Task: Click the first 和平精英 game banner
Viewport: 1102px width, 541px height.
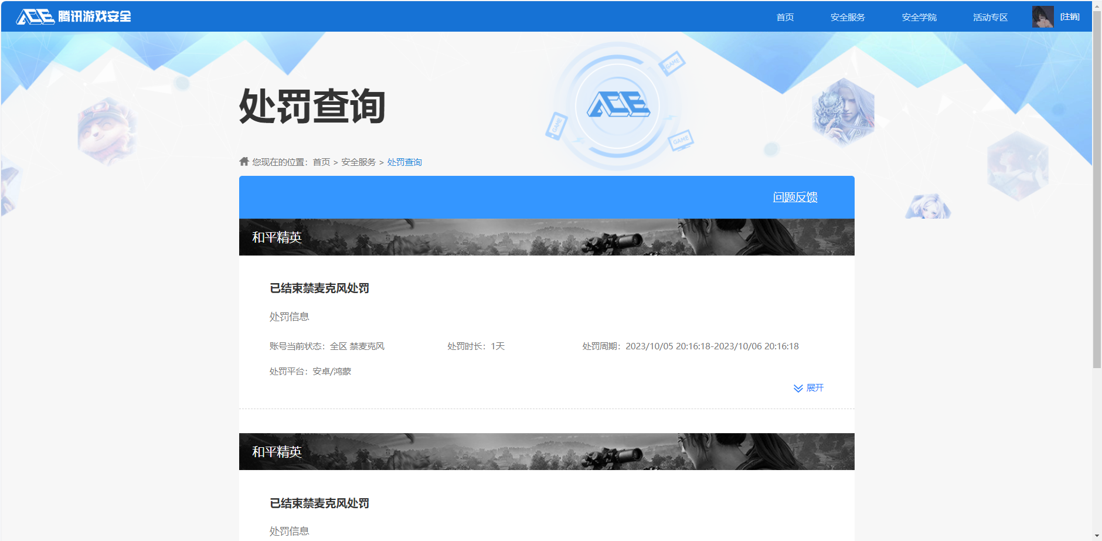Action: pos(546,237)
